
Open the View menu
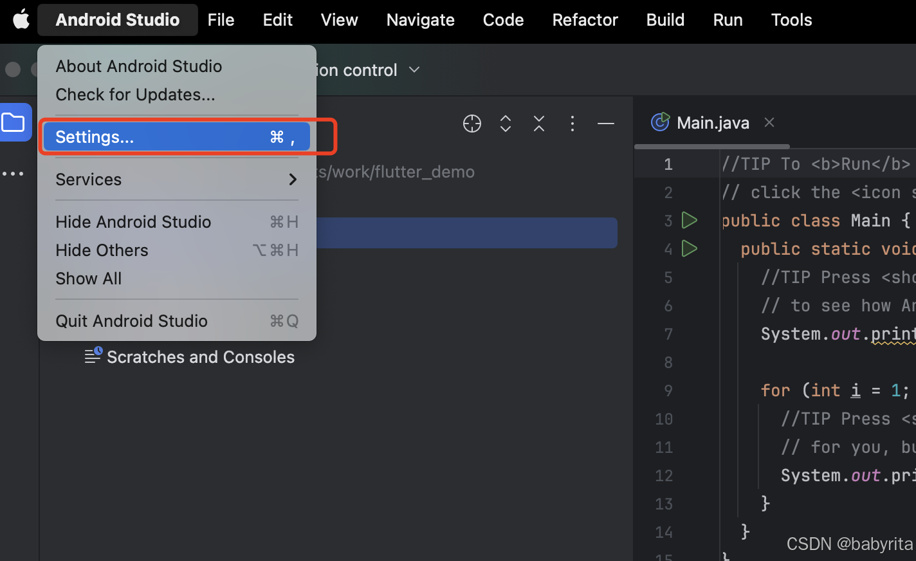coord(339,20)
